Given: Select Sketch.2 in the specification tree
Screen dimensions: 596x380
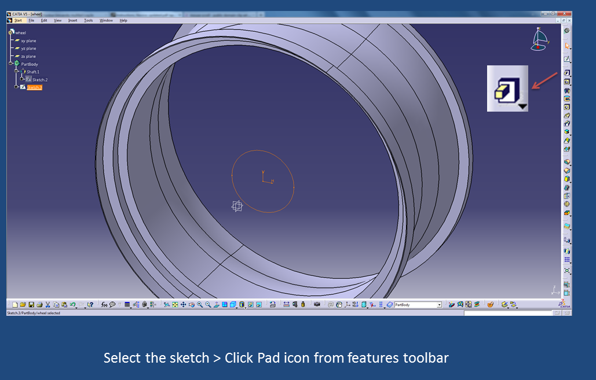Looking at the screenshot, I should pyautogui.click(x=39, y=80).
